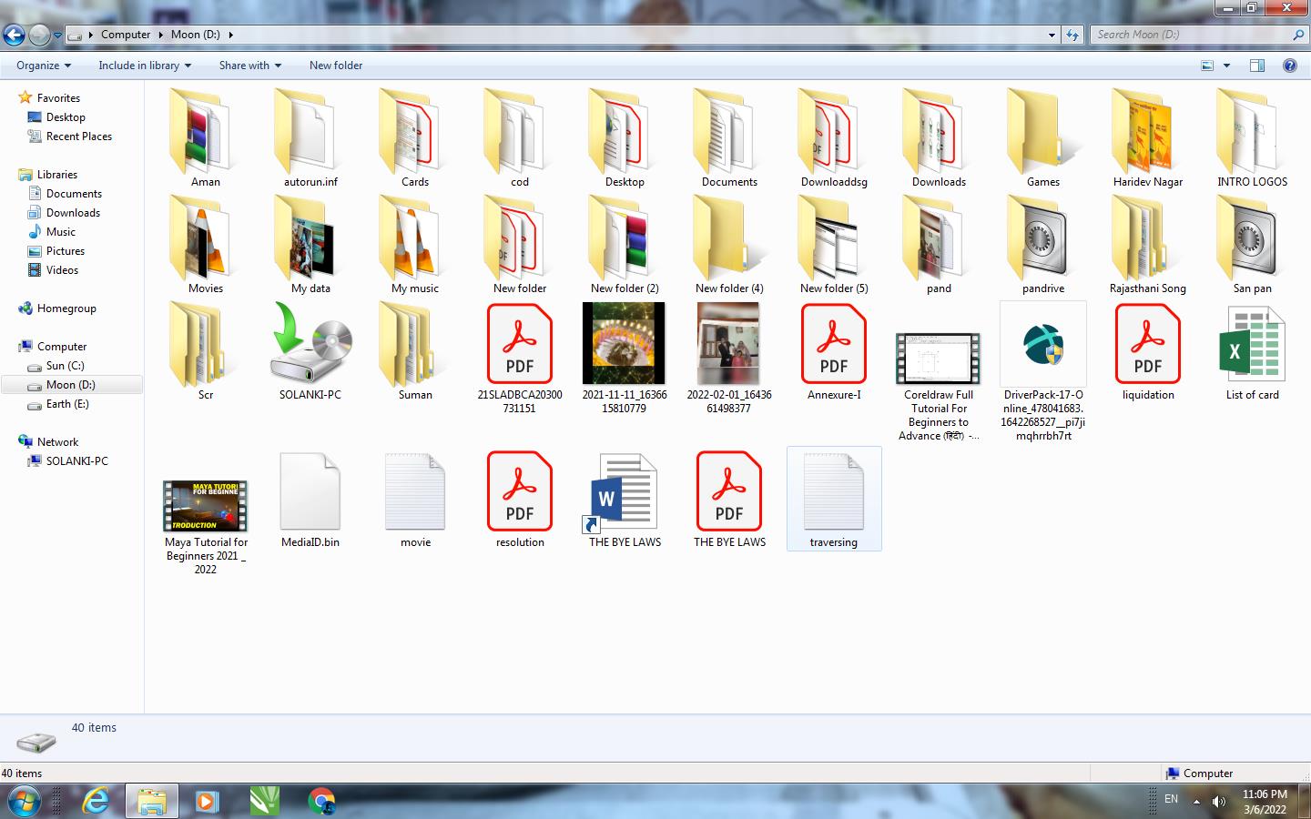The width and height of the screenshot is (1311, 819).
Task: Click Computer in the address breadcrumb
Action: (125, 35)
